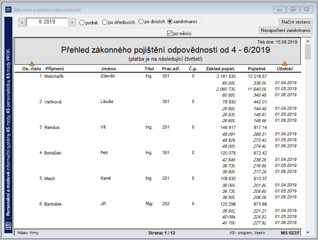Click the Načíst sestavu button
The height and width of the screenshot is (240, 318).
(296, 22)
